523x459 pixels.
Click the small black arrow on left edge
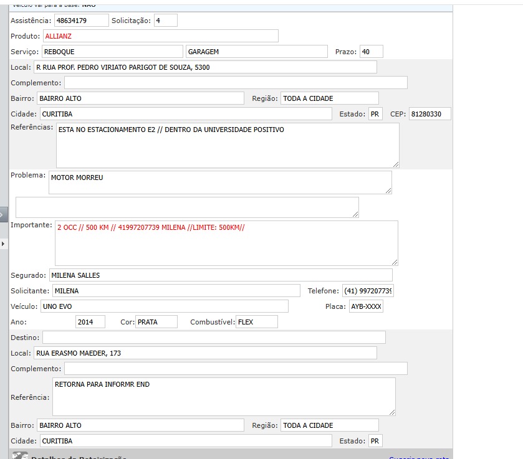point(3,244)
